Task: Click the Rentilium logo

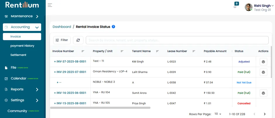Action: pyautogui.click(x=22, y=5)
